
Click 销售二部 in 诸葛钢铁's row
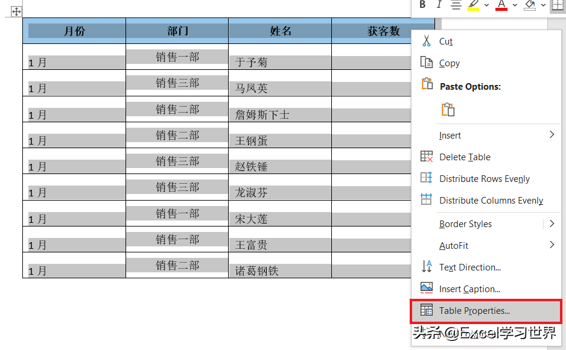point(177,265)
